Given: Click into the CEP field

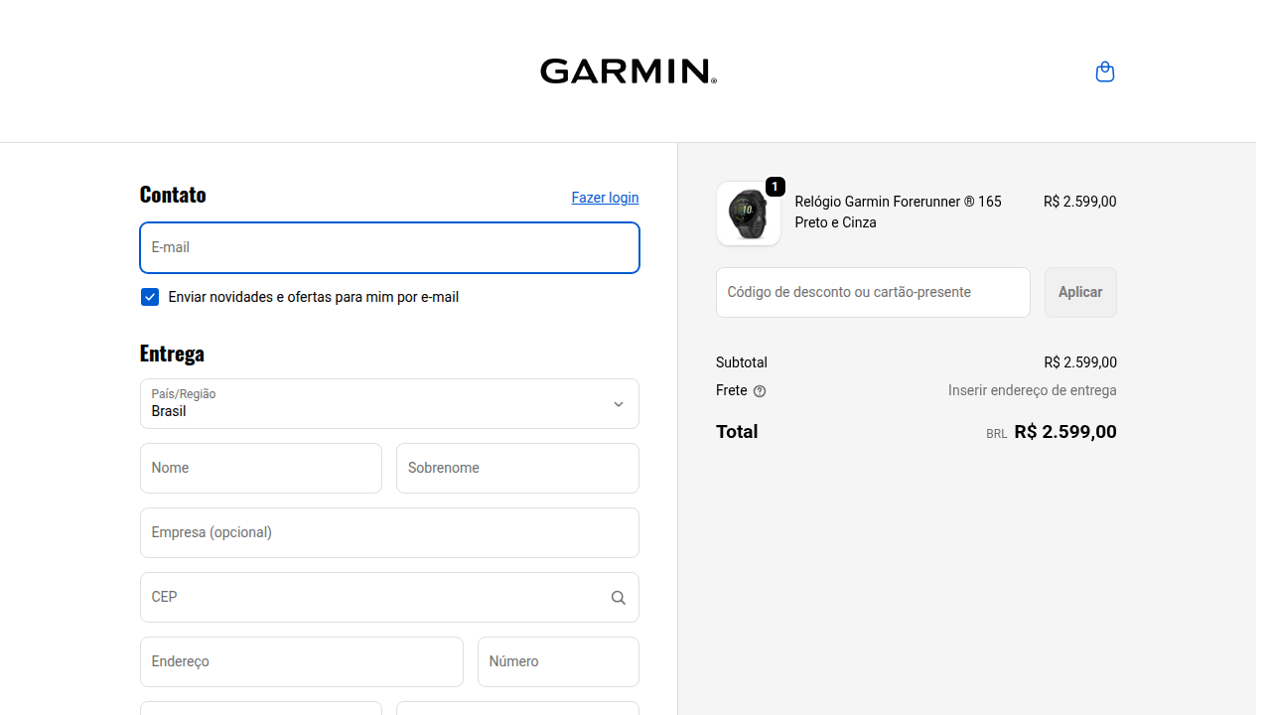Looking at the screenshot, I should [389, 597].
